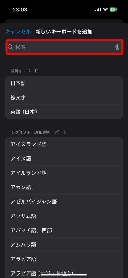Select アカン語 from the list
The image size is (128, 278).
[64, 187]
